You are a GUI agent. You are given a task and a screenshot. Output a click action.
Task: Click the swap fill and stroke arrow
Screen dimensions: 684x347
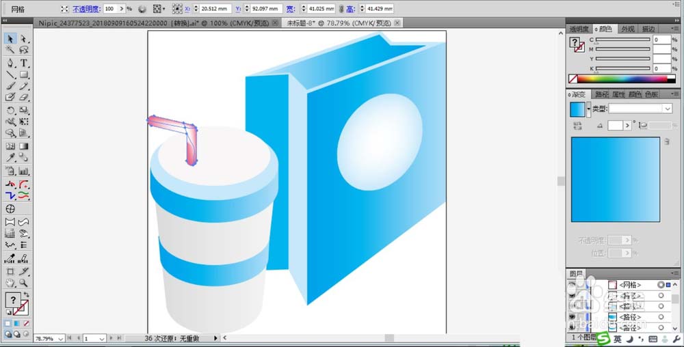pos(26,295)
